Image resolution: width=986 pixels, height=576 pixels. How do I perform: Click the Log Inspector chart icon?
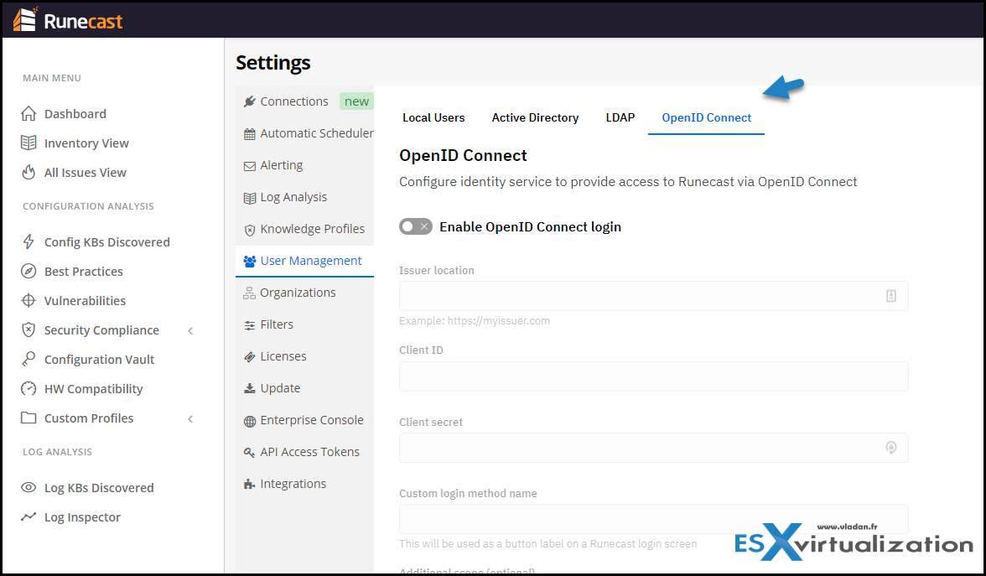tap(29, 516)
